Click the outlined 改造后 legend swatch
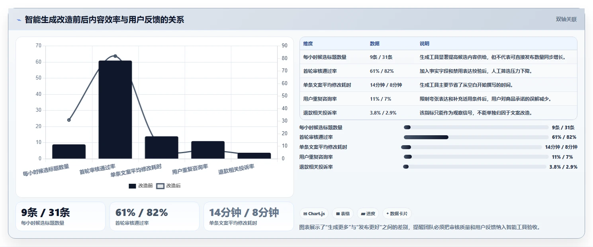The height and width of the screenshot is (247, 593). coord(160,186)
